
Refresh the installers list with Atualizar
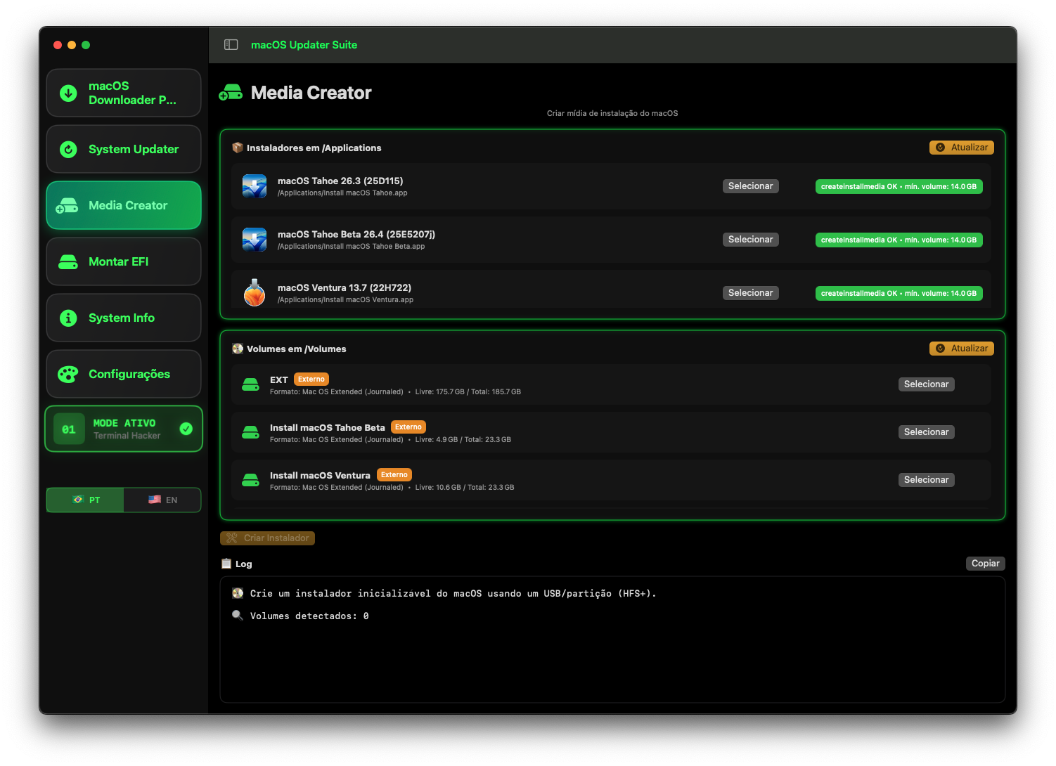pos(961,148)
